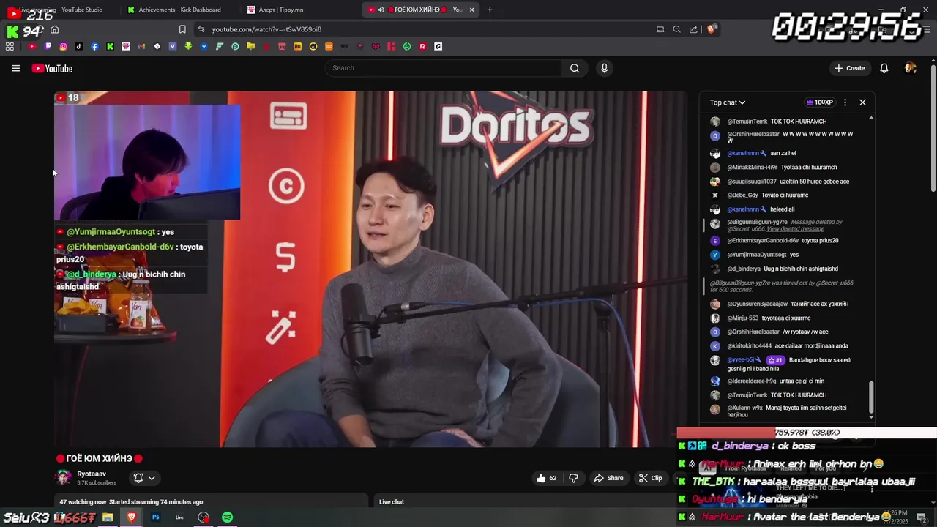Focus the YouTube search box
937x527 pixels.
coord(444,68)
